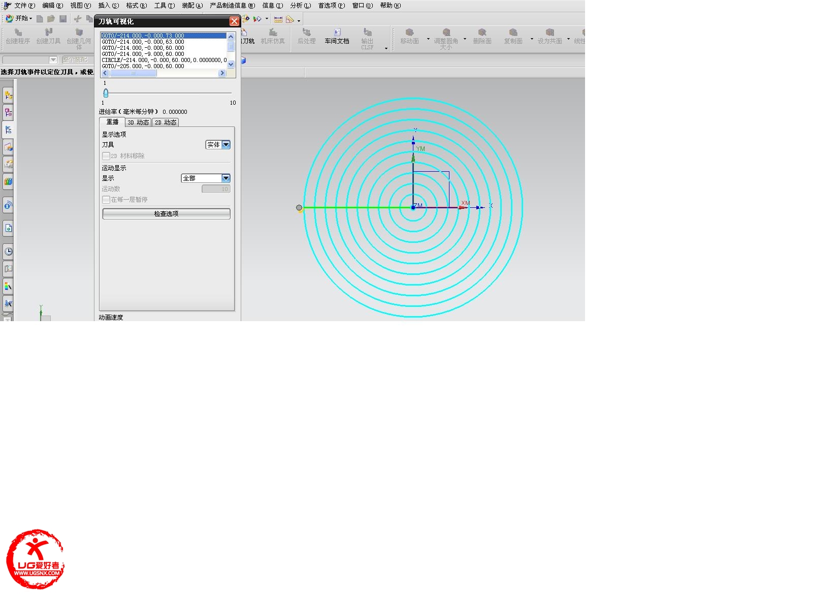840x594 pixels.
Task: Click the New file toolbar icon
Action: (x=40, y=19)
